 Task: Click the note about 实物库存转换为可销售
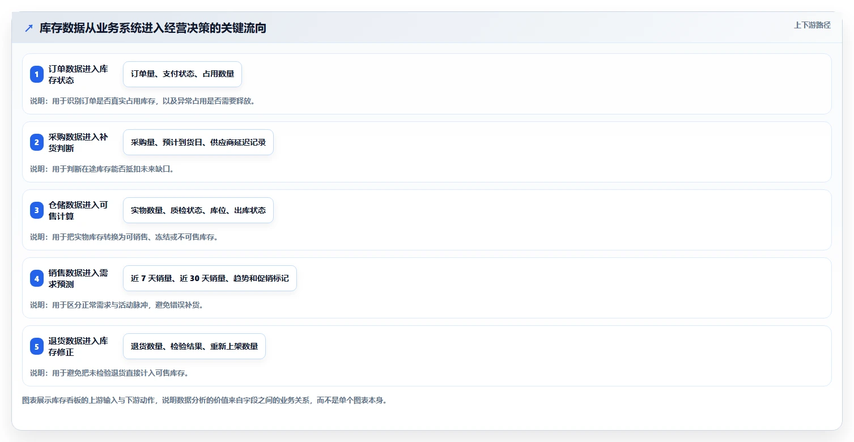pyautogui.click(x=124, y=237)
